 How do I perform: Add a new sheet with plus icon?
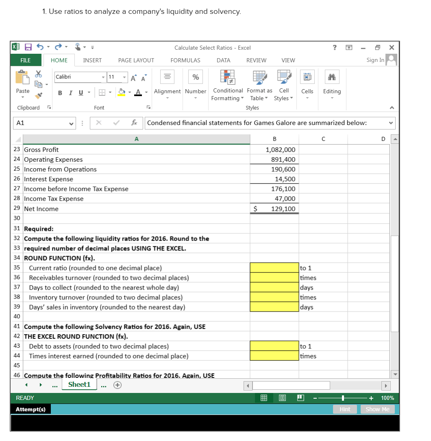[x=118, y=385]
